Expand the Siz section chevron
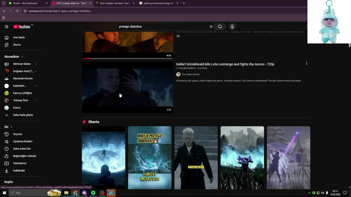The height and width of the screenshot is (197, 351). coord(11,127)
